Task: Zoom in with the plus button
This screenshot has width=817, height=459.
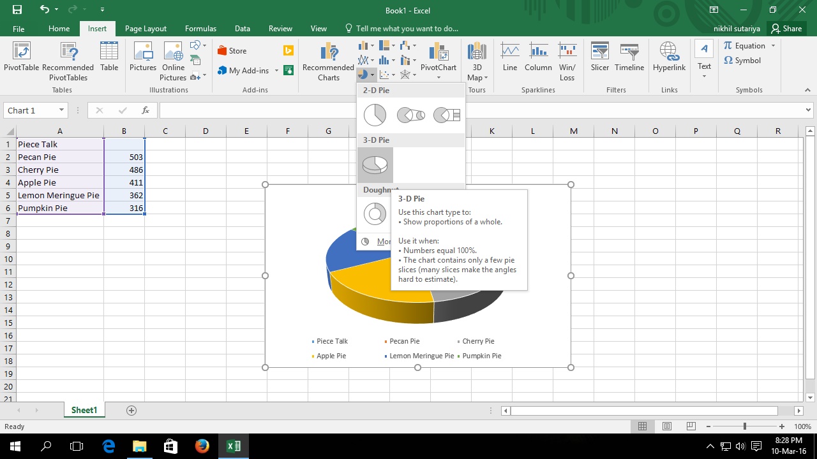Action: (782, 426)
